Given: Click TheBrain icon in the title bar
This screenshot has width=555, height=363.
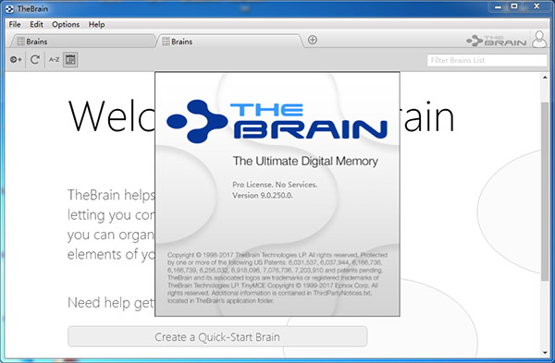Looking at the screenshot, I should (x=9, y=9).
